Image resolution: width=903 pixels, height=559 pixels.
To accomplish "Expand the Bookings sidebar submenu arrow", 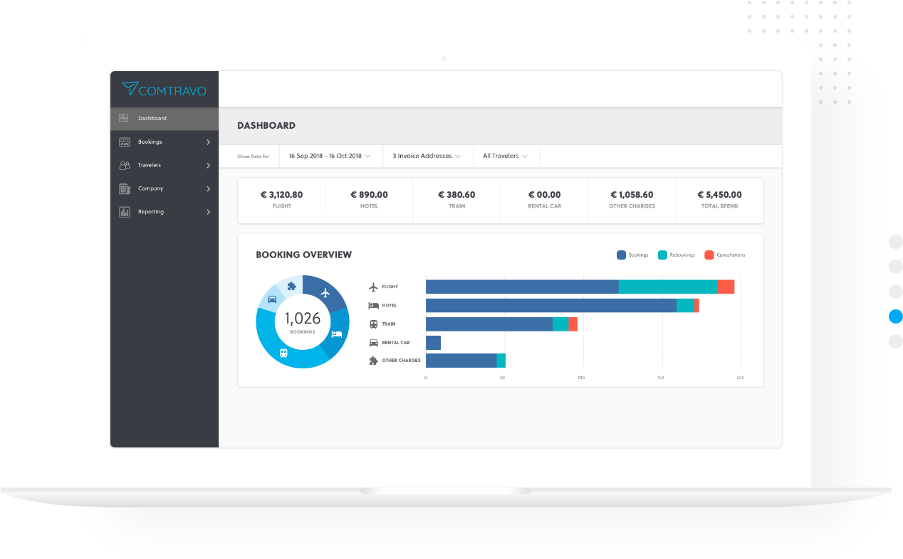I will click(x=208, y=142).
